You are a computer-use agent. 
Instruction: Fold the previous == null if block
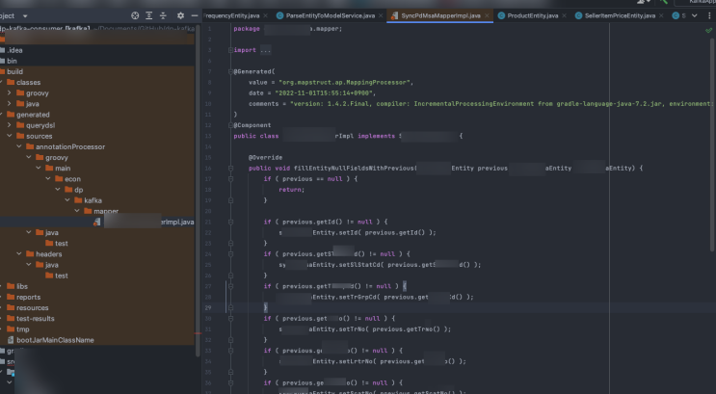point(230,179)
